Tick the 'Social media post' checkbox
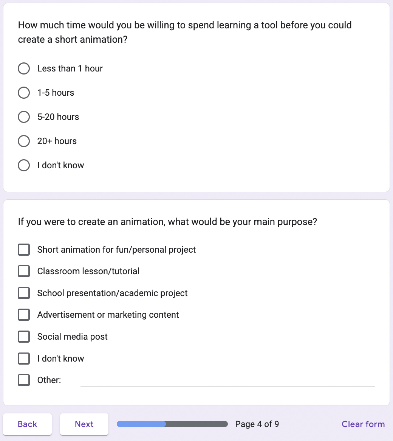The image size is (393, 441). pos(24,337)
